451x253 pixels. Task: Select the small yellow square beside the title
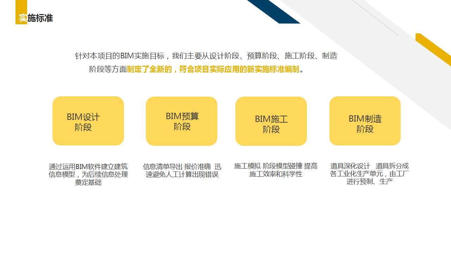[22, 15]
